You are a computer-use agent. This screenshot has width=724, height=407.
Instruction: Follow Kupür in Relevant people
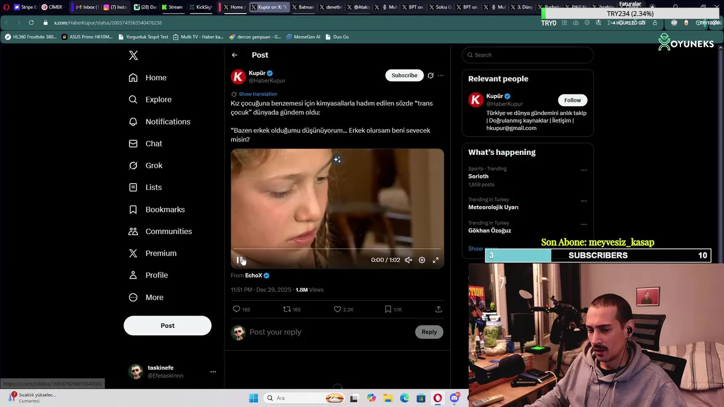click(x=572, y=100)
